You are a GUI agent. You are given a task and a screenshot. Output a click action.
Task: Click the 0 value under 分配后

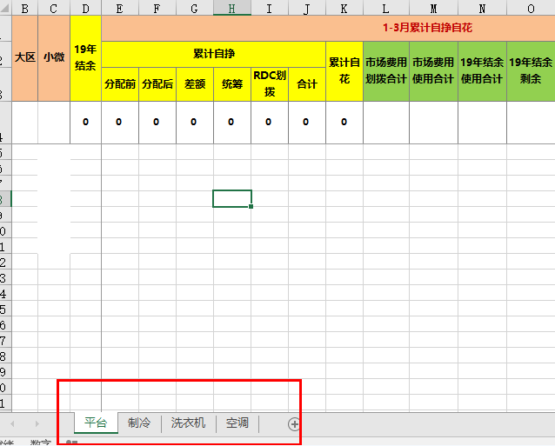pyautogui.click(x=157, y=123)
